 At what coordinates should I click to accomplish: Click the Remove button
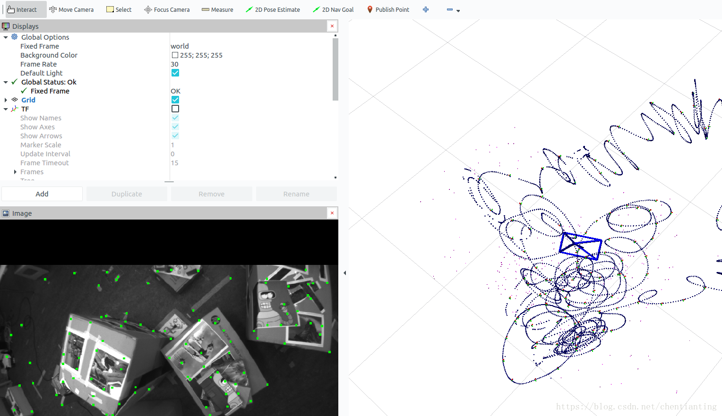[x=212, y=194]
